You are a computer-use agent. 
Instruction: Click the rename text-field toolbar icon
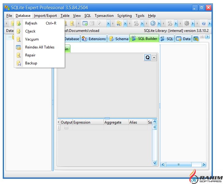pyautogui.click(x=92, y=23)
